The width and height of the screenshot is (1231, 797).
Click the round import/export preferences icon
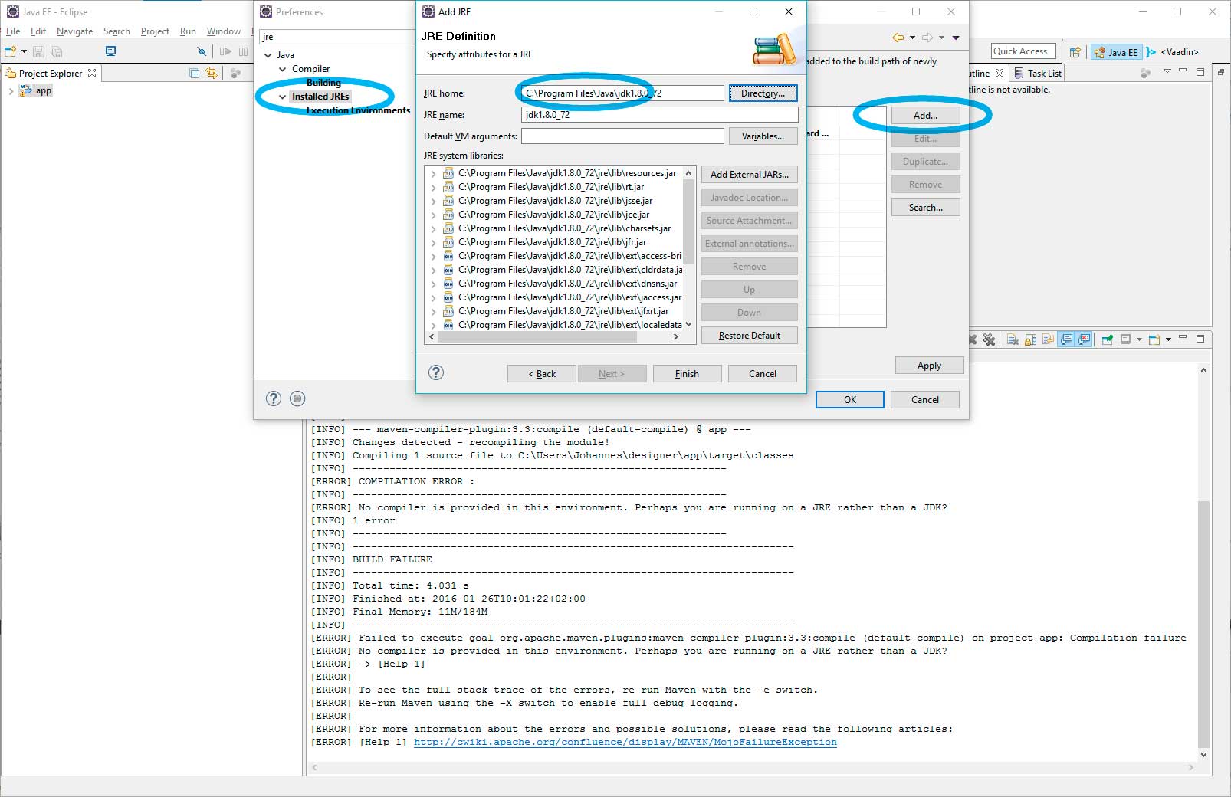coord(298,398)
